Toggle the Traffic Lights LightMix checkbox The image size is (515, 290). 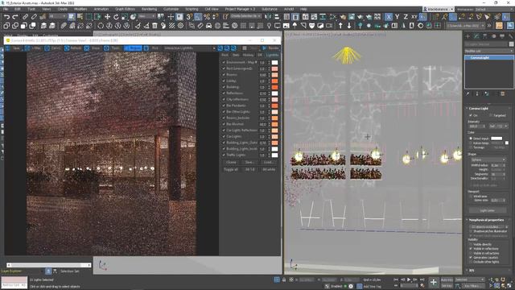click(x=224, y=155)
